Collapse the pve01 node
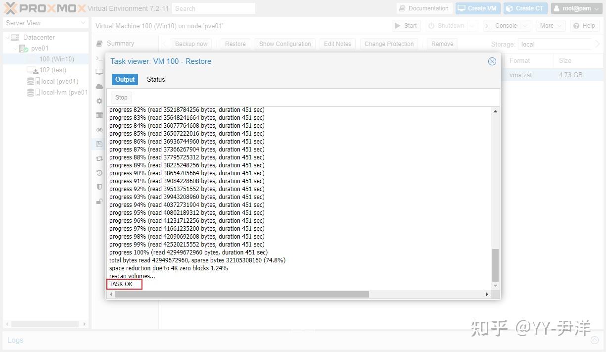Screen dimensions: 606x352 pyautogui.click(x=14, y=48)
